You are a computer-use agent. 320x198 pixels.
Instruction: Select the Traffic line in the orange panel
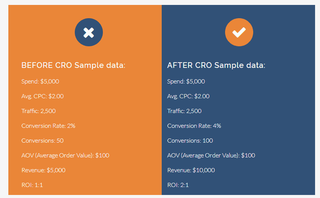coord(39,111)
